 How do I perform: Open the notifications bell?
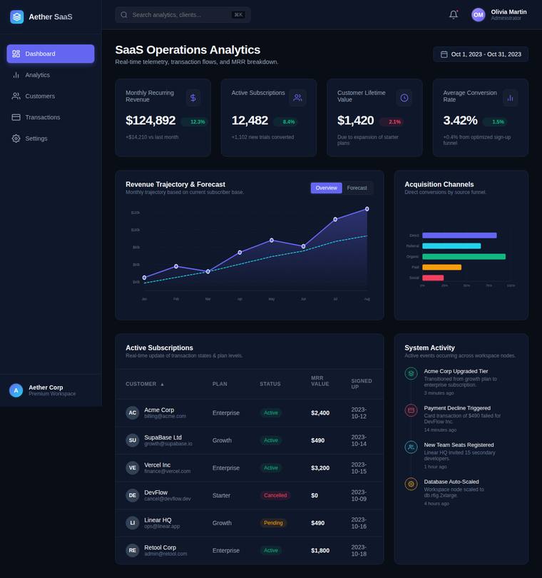click(454, 15)
